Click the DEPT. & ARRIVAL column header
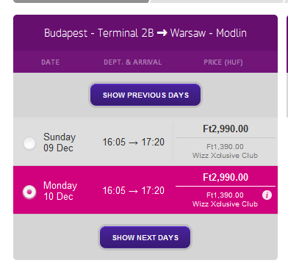Viewport: 288px width, 274px height. click(132, 62)
